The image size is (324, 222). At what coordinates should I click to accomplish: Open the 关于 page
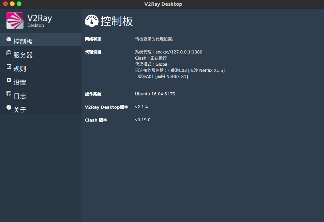[41, 108]
